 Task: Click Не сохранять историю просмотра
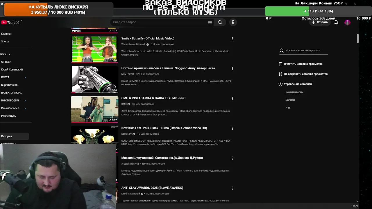click(x=306, y=74)
